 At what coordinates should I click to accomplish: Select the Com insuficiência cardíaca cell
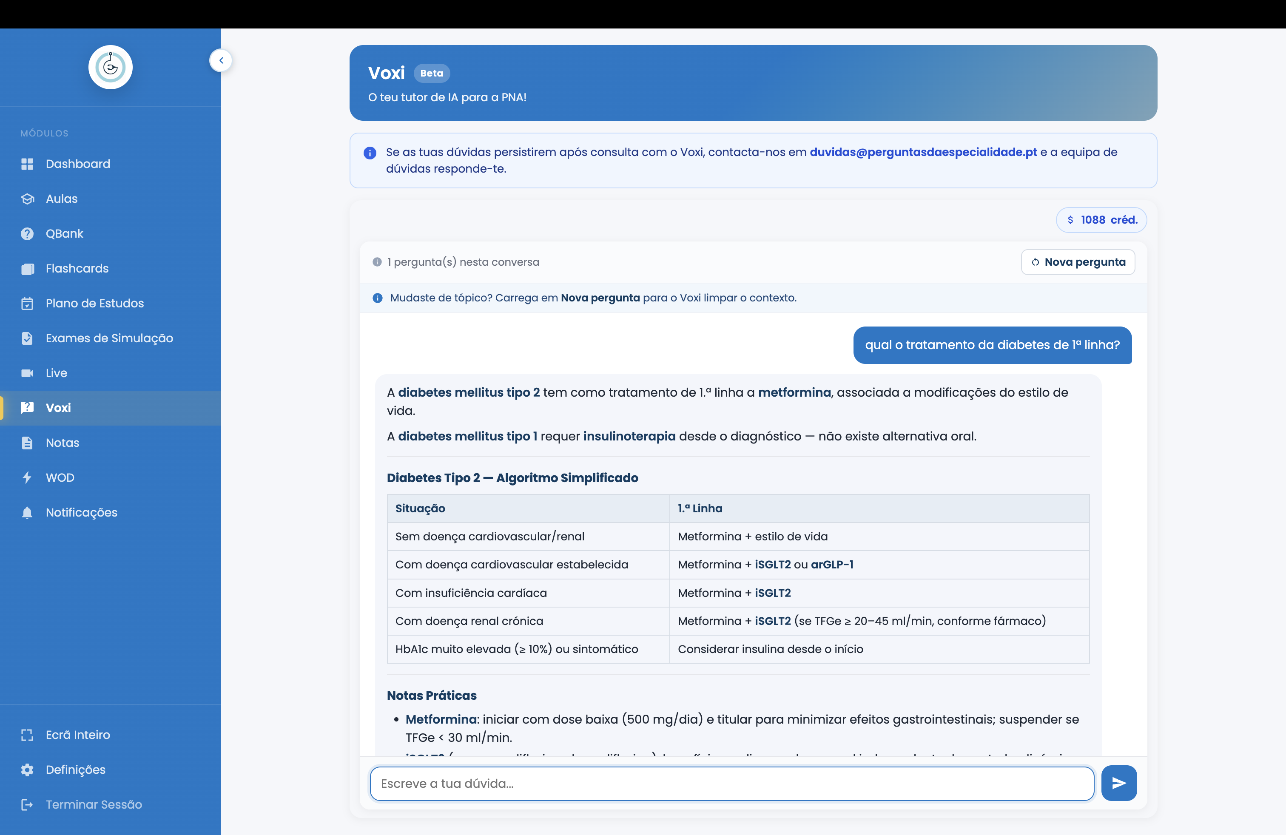point(529,593)
